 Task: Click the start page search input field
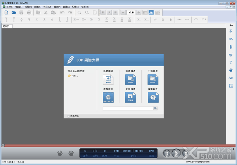[128, 108]
